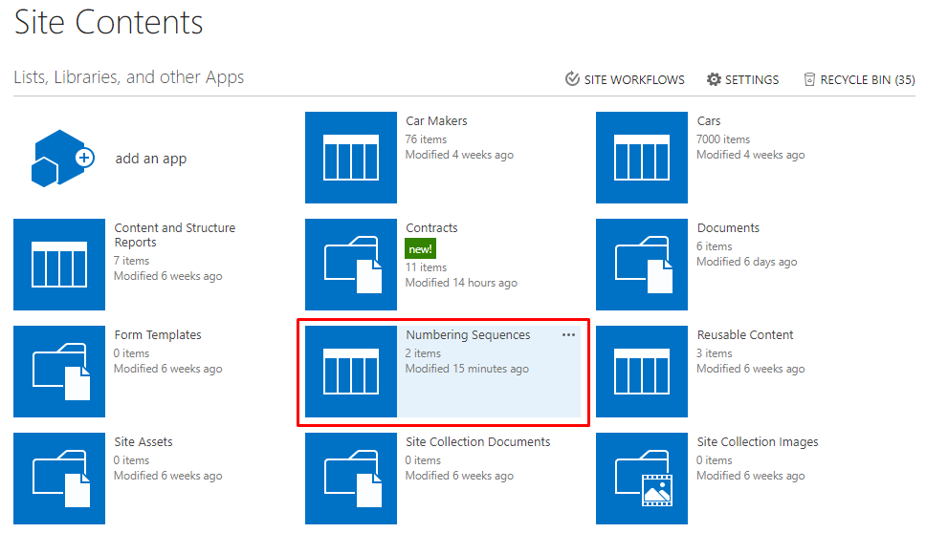Open RECYCLE BIN (35) link
The image size is (926, 533).
tap(868, 79)
